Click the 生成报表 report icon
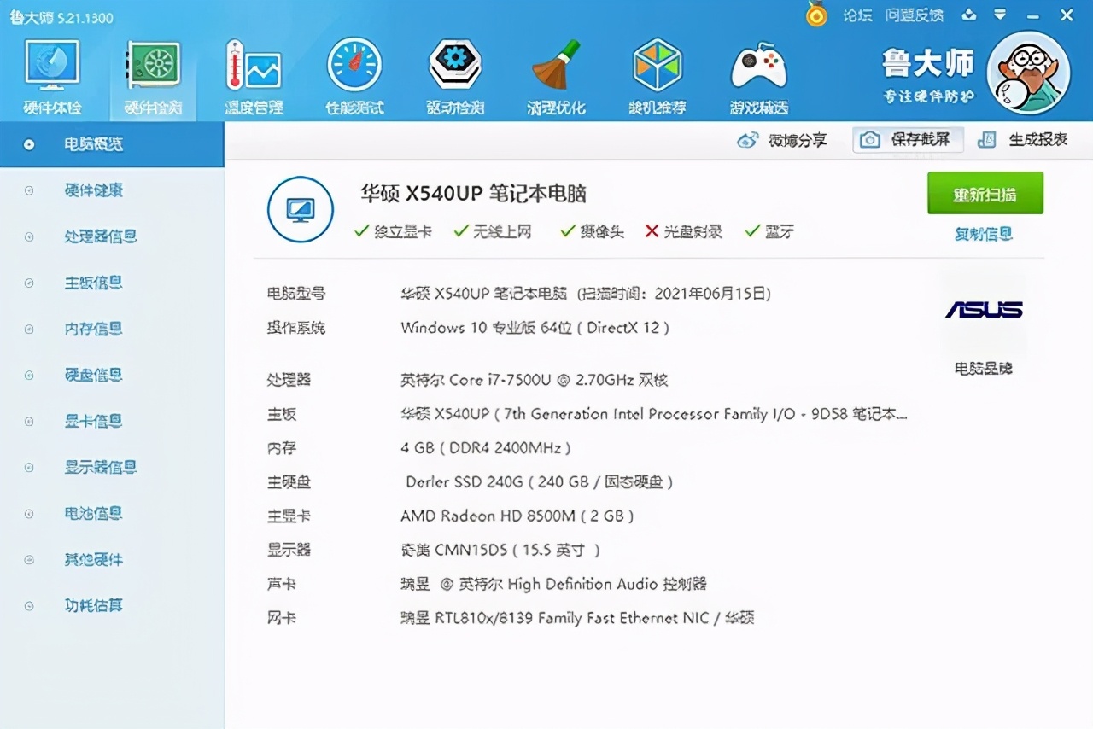 [x=987, y=140]
